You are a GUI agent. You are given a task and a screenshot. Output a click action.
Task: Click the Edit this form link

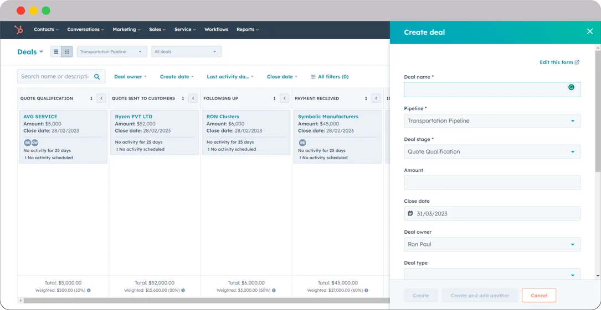pos(559,62)
